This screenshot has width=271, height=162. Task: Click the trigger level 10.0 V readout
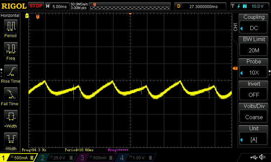(257, 6)
